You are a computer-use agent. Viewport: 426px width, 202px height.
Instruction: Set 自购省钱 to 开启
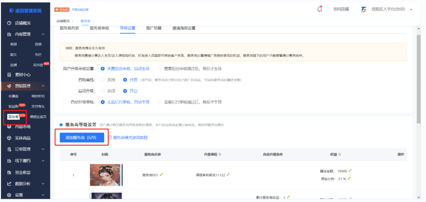click(125, 80)
